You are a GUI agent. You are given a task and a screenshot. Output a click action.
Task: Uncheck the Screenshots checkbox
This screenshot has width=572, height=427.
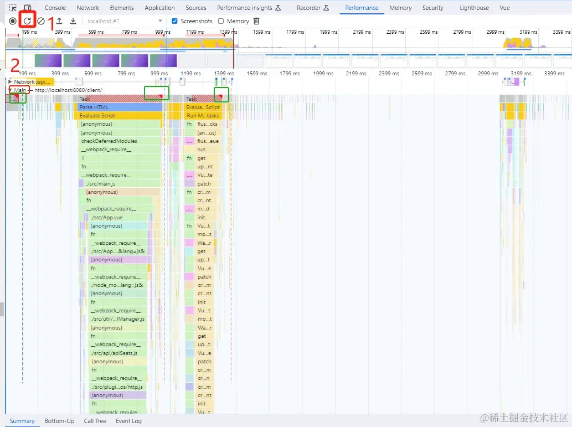click(175, 21)
